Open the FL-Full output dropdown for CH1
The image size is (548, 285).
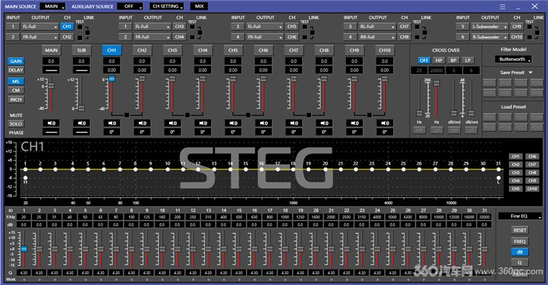(40, 27)
